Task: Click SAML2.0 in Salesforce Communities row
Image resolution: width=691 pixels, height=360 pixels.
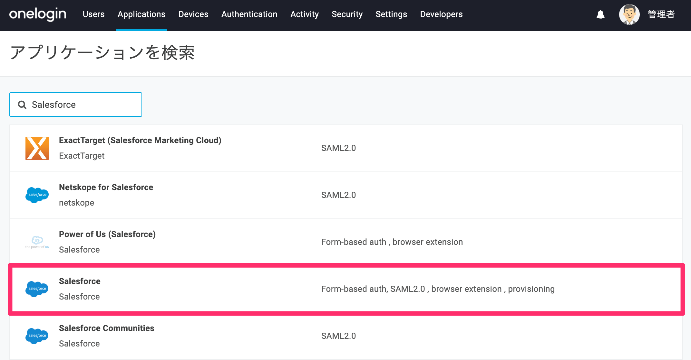Action: click(338, 336)
